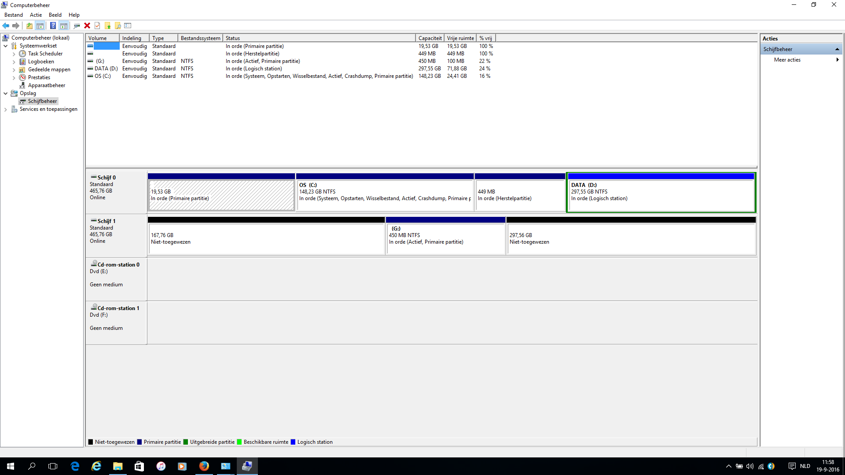This screenshot has height=475, width=845.
Task: Expand Services en toepassingen node
Action: 5,109
